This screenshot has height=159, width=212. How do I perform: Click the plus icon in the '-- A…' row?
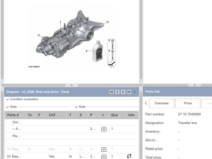[x=104, y=129]
